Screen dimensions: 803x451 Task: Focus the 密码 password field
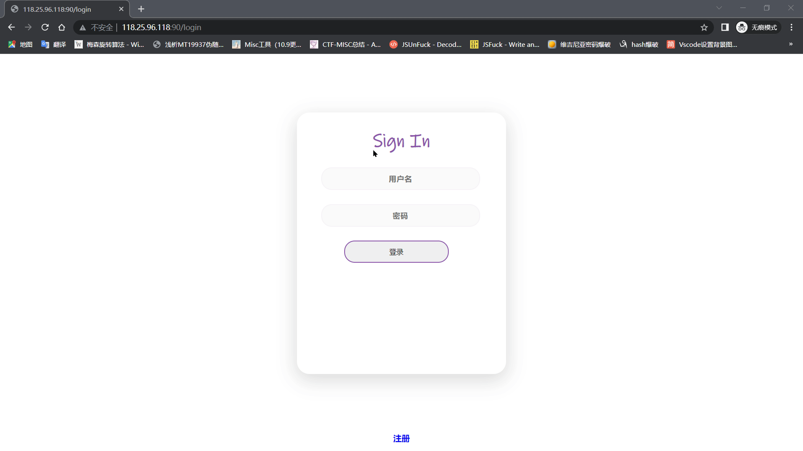(400, 216)
